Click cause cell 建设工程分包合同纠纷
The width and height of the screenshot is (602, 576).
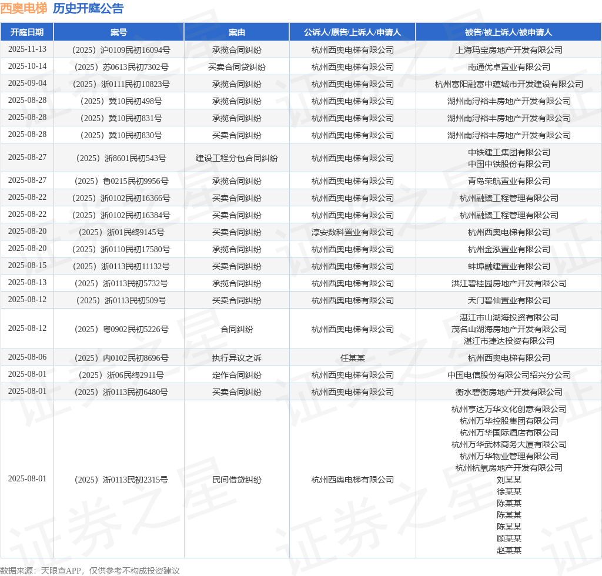(236, 158)
